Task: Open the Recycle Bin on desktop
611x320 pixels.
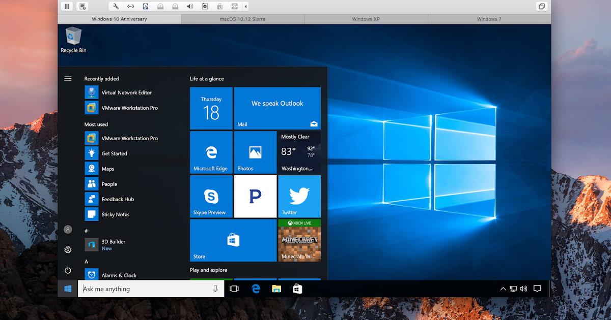Action: [x=73, y=40]
